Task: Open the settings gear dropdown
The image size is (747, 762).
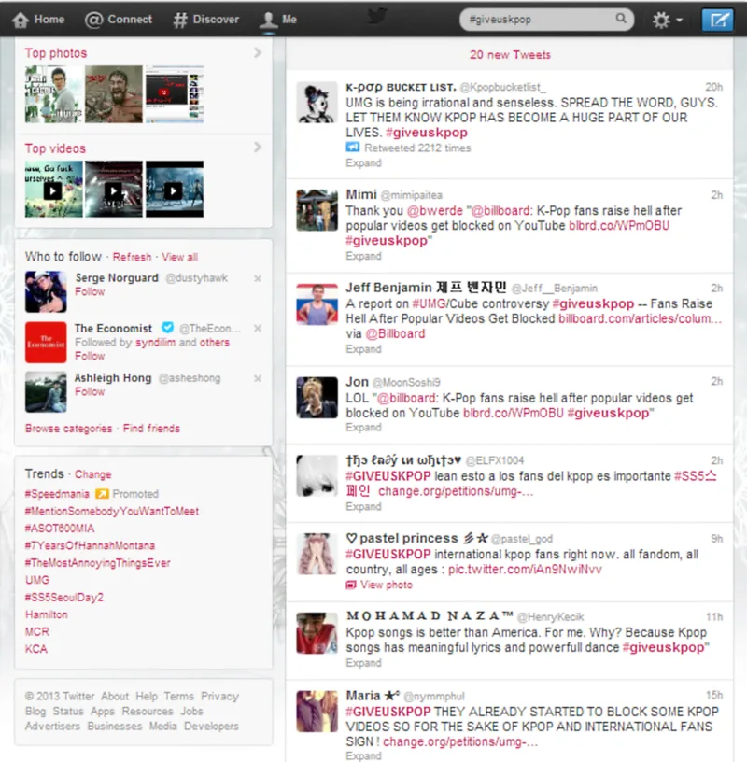Action: click(x=667, y=20)
